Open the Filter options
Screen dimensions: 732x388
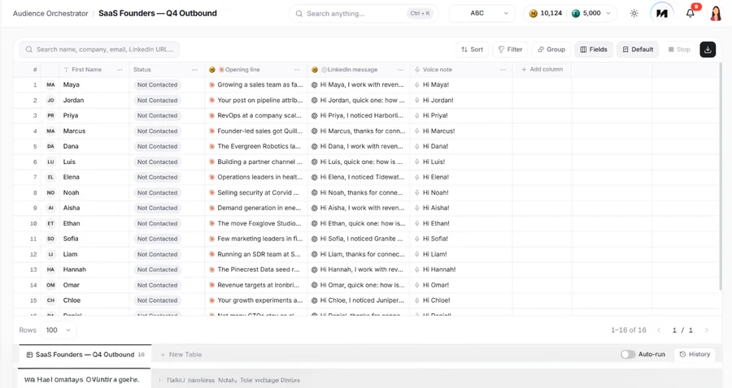point(510,50)
